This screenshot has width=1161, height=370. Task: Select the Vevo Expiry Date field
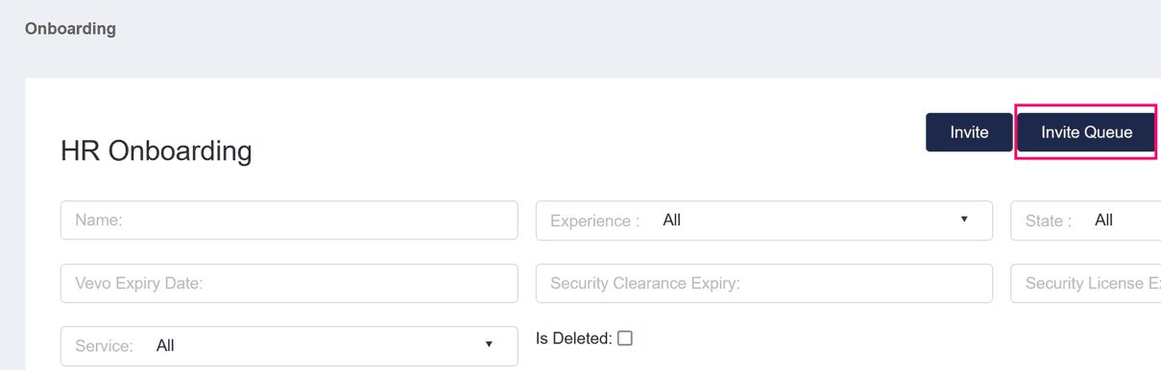(289, 284)
